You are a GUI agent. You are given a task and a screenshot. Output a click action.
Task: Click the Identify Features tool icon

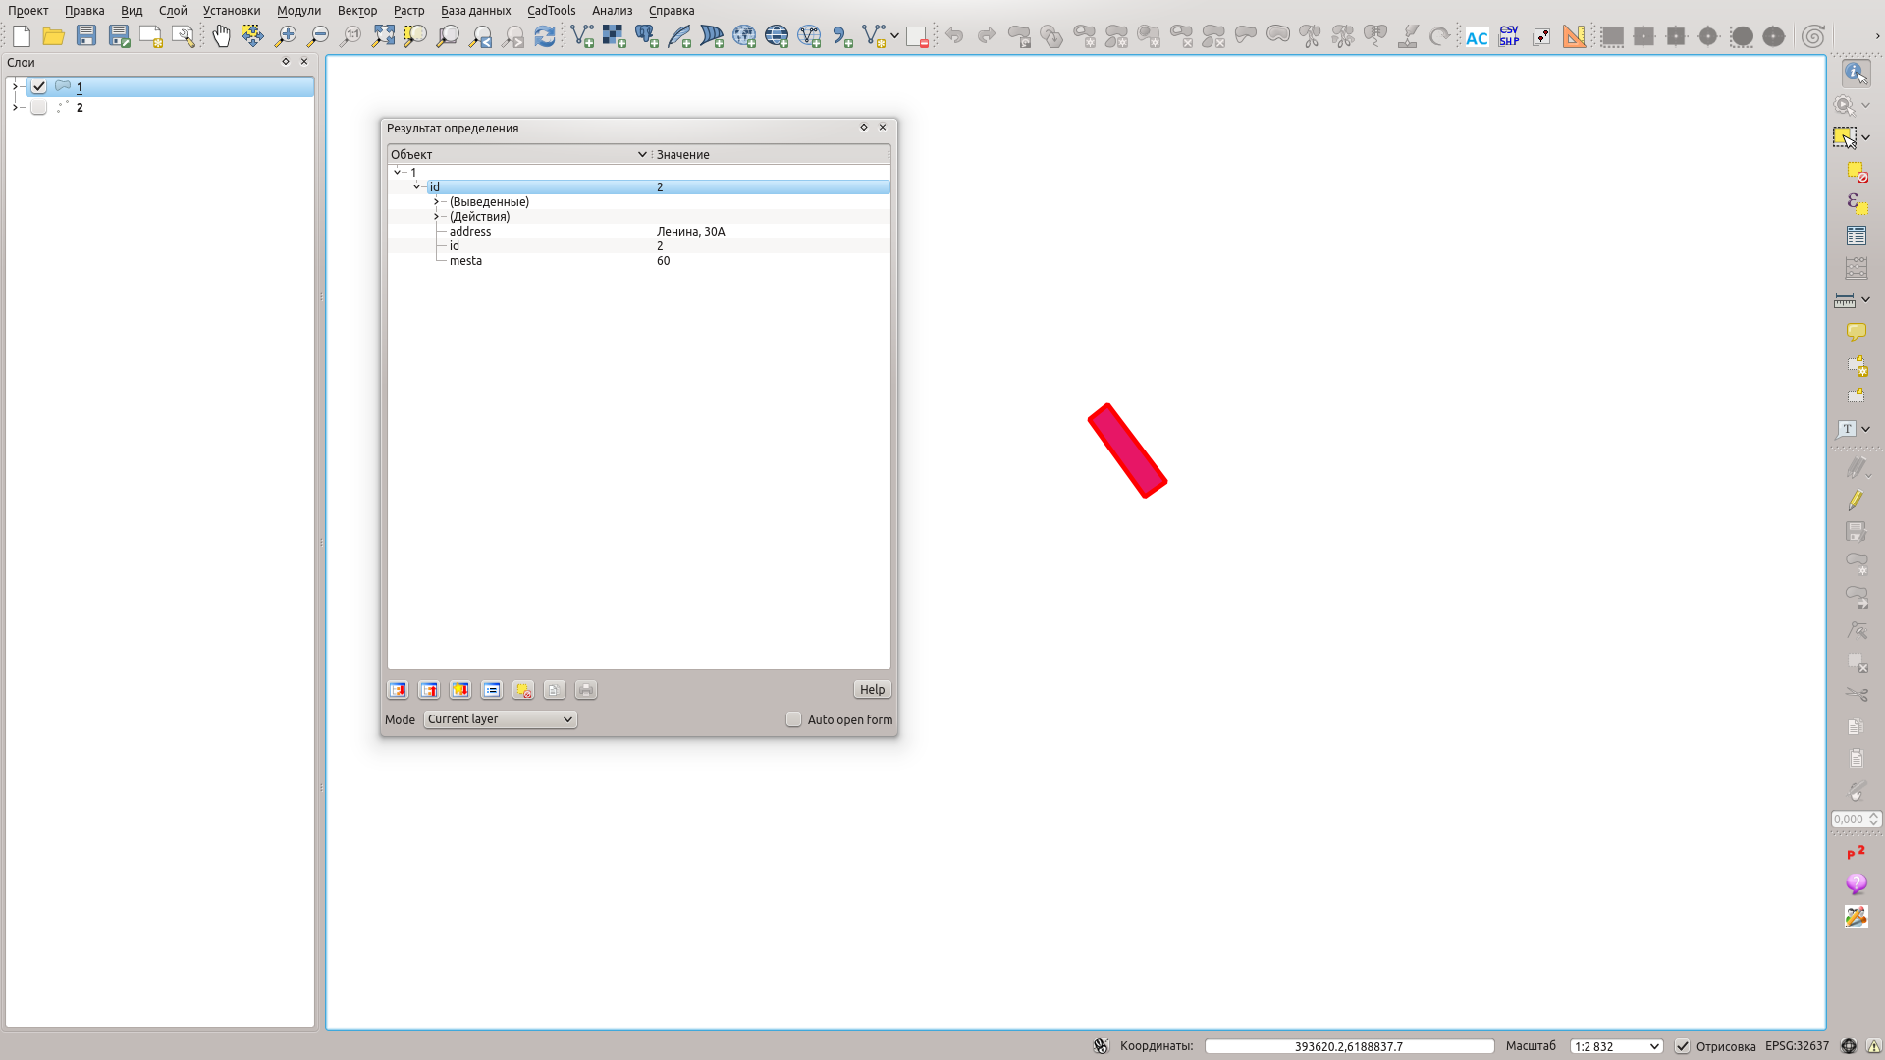1855,73
